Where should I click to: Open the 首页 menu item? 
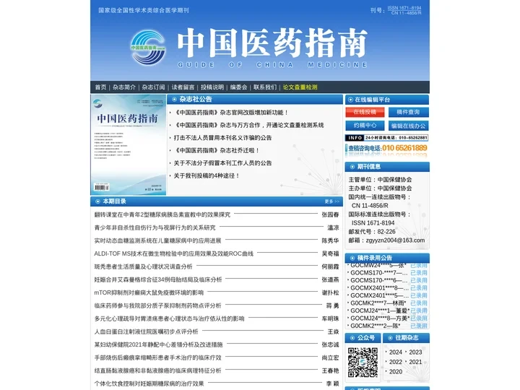(100, 87)
